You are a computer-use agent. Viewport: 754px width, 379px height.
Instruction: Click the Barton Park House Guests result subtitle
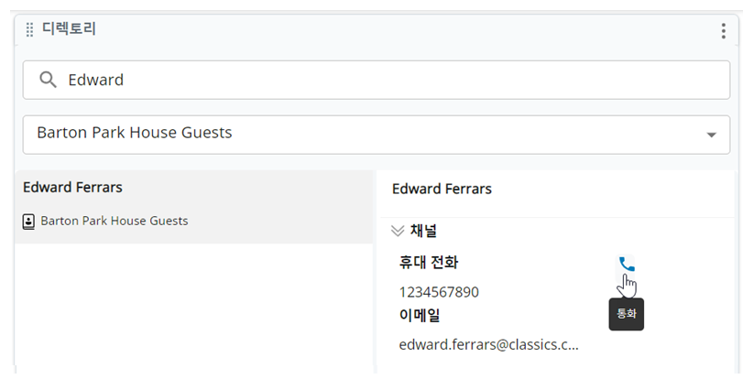(x=115, y=221)
